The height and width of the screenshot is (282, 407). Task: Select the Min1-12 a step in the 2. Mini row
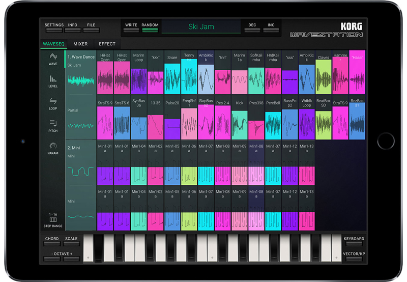[x=289, y=163]
